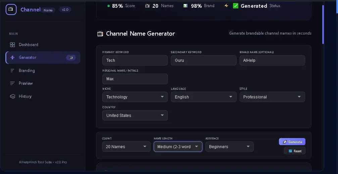Go to the Branding section

[x=43, y=71]
